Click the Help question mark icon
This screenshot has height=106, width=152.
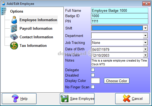tap(15, 99)
